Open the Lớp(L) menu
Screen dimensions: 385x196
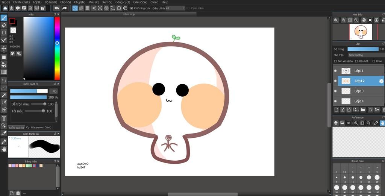[37, 2]
